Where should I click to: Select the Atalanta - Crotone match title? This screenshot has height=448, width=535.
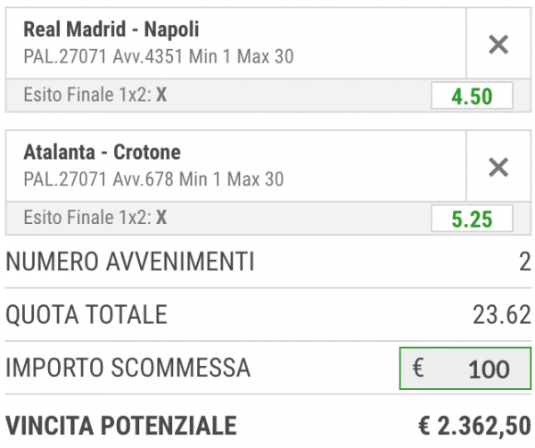102,152
